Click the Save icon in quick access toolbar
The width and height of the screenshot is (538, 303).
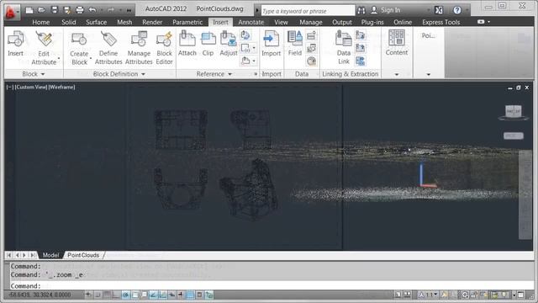[x=54, y=10]
